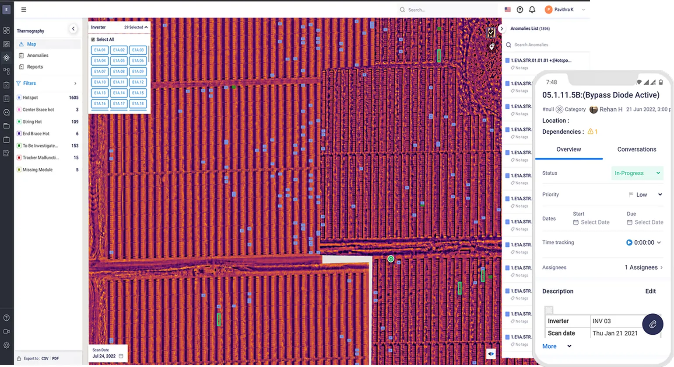Go to the Map view
The height and width of the screenshot is (367, 674).
click(49, 44)
